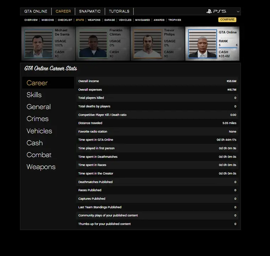Click the Distance traveled row
Image resolution: width=270 pixels, height=256 pixels.
point(157,123)
